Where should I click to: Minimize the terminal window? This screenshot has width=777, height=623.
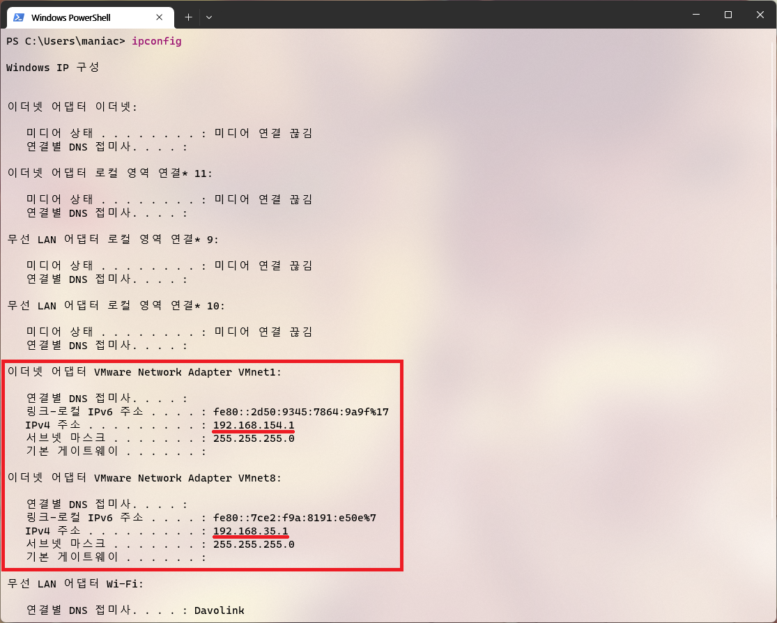(696, 15)
